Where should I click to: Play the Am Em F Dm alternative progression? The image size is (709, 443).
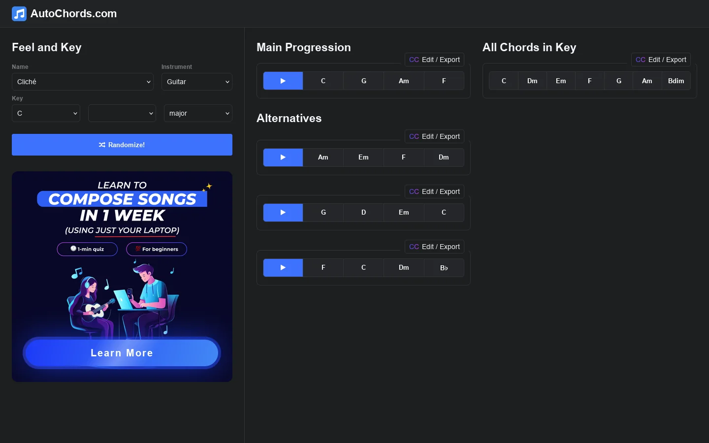pyautogui.click(x=283, y=158)
